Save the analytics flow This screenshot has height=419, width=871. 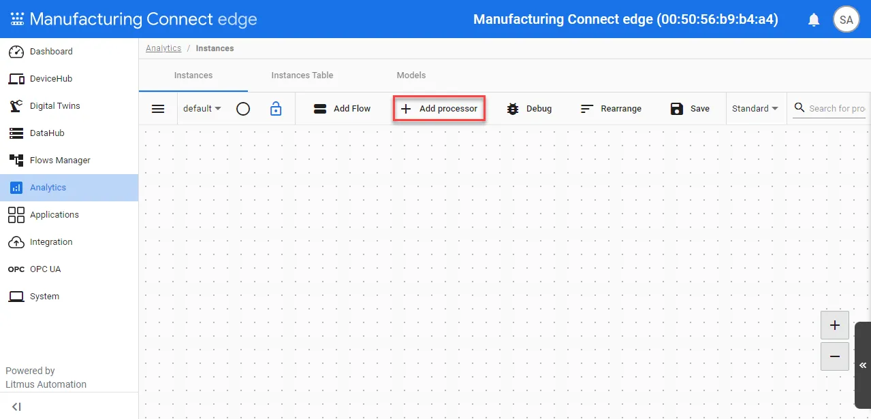tap(690, 109)
